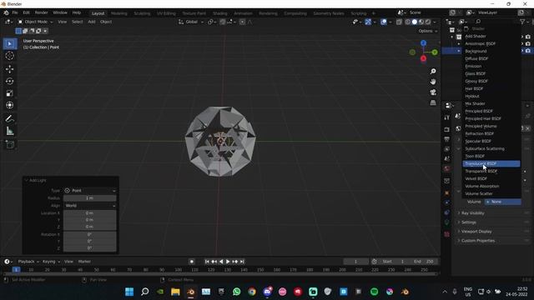
Task: Activate the Rotate tool
Action: [x=9, y=82]
